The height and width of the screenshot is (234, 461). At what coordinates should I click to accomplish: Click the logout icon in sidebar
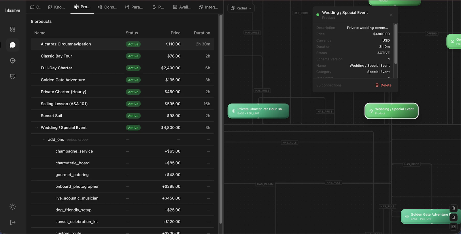coord(13,222)
